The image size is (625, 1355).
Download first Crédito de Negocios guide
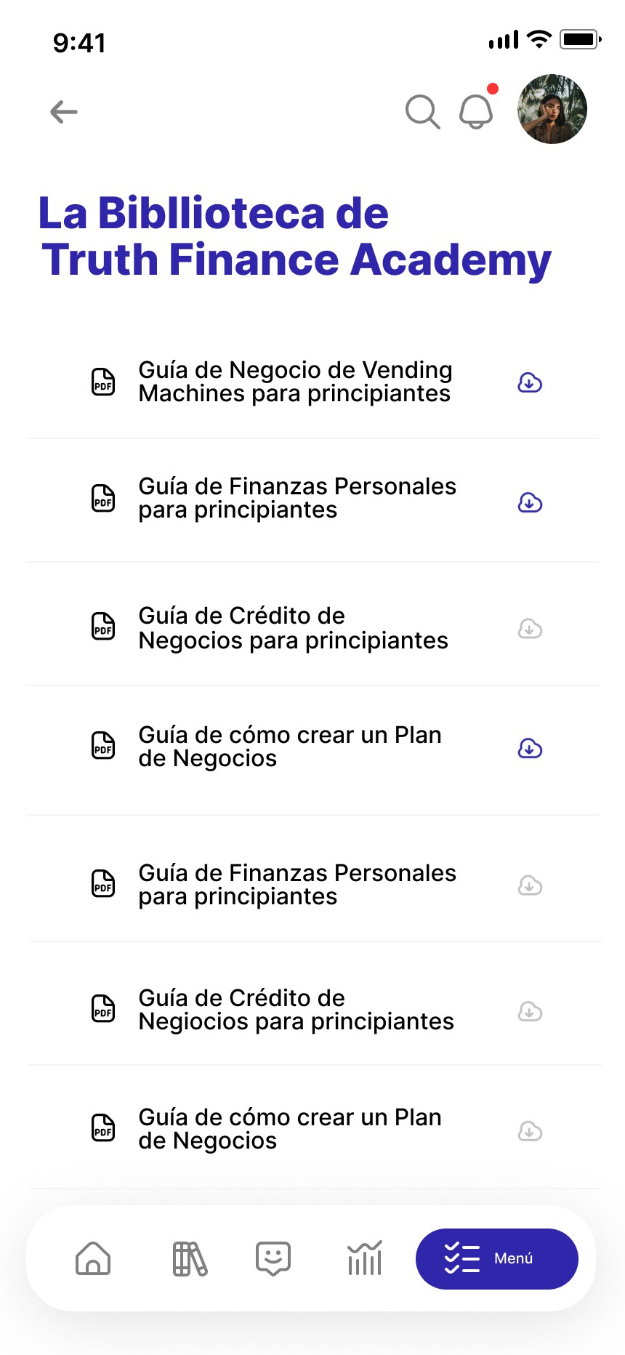530,629
